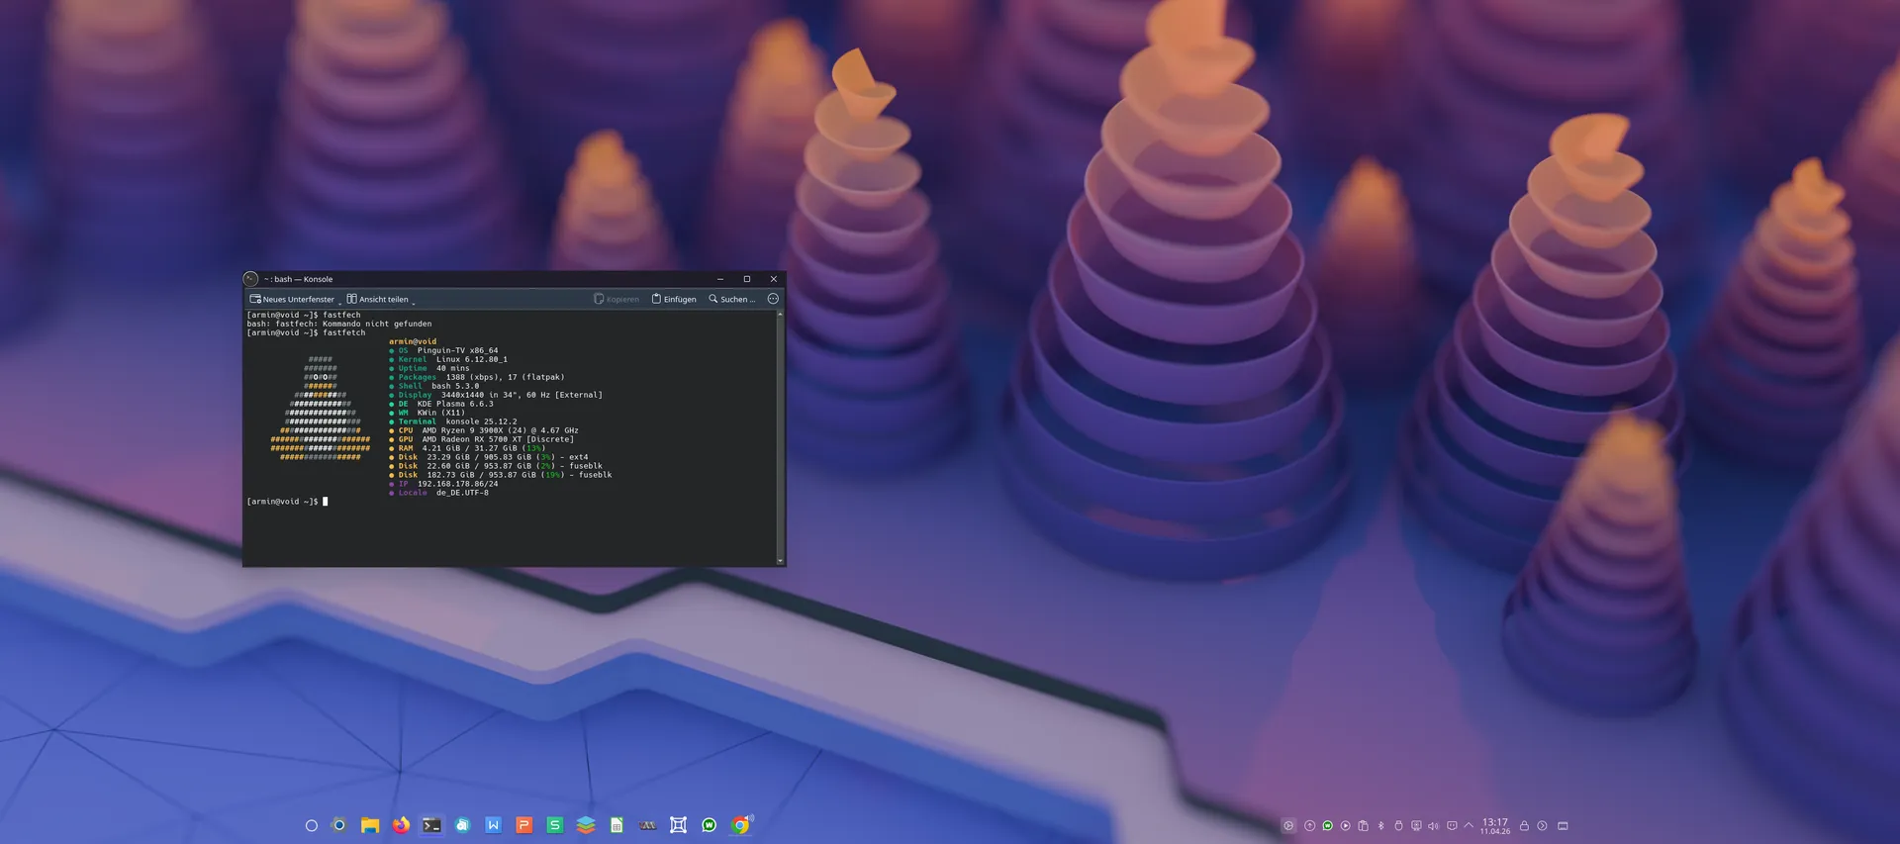Click the Kopieren button in Konsole
The width and height of the screenshot is (1900, 844).
click(617, 299)
